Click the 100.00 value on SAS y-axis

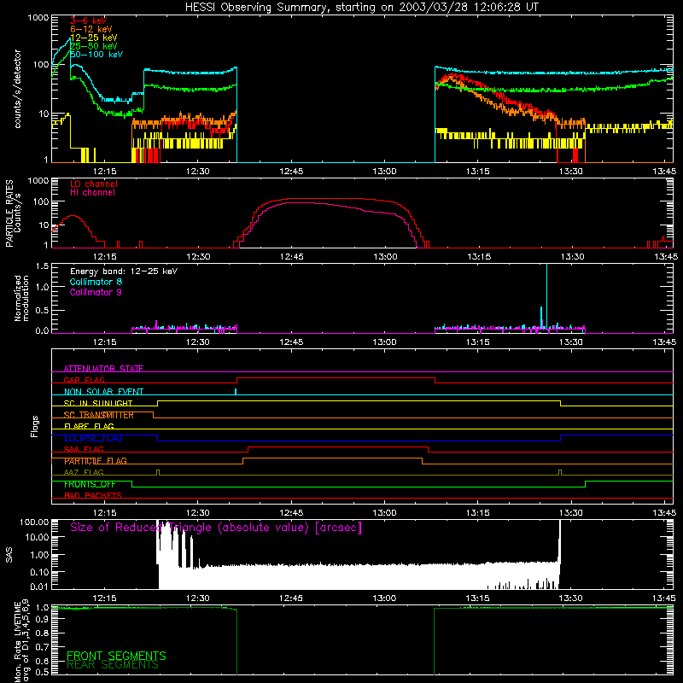pyautogui.click(x=34, y=522)
